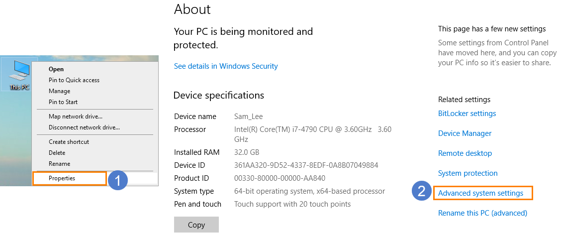561x239 pixels.
Task: Open System protection link
Action: [x=467, y=173]
